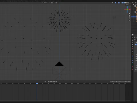Switch to the Sculpting workspace tab
This screenshot has height=103, width=137.
click(9, 1)
